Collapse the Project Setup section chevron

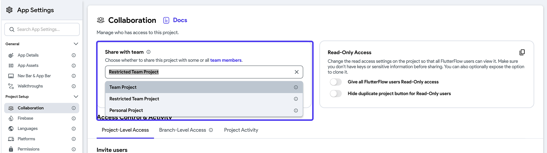click(x=76, y=97)
